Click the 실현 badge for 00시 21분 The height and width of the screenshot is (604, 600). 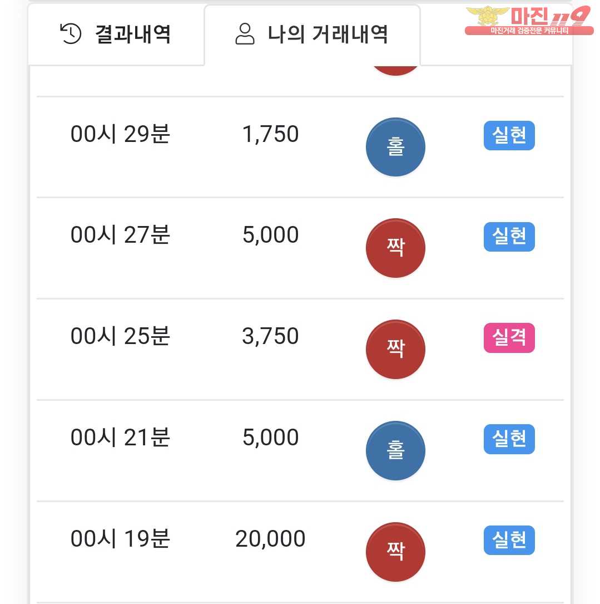pos(509,439)
